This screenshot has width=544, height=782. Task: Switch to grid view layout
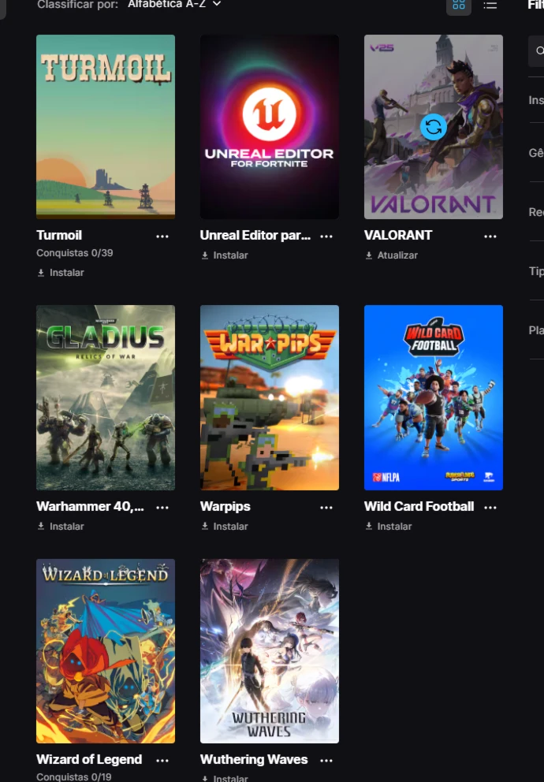(459, 5)
